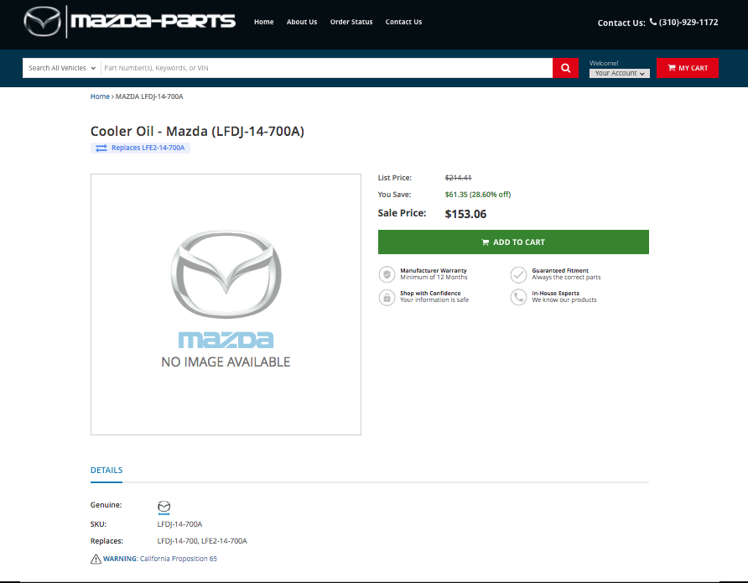Go to Home in top navigation
Image resolution: width=748 pixels, height=583 pixels.
pos(264,22)
